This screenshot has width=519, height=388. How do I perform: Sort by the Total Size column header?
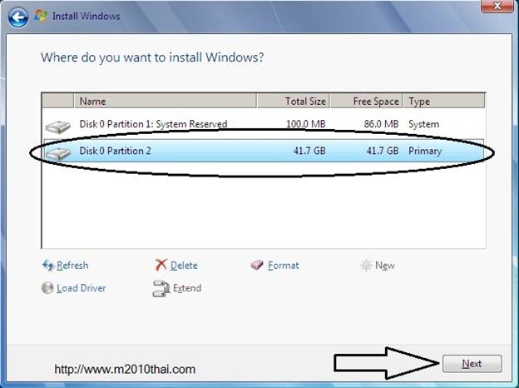pos(294,101)
